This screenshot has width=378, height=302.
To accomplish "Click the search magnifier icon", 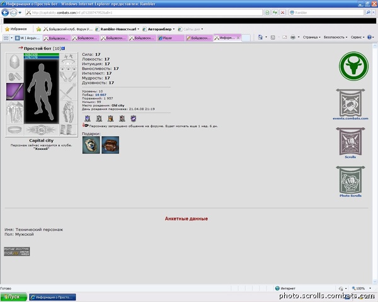I will [x=368, y=13].
